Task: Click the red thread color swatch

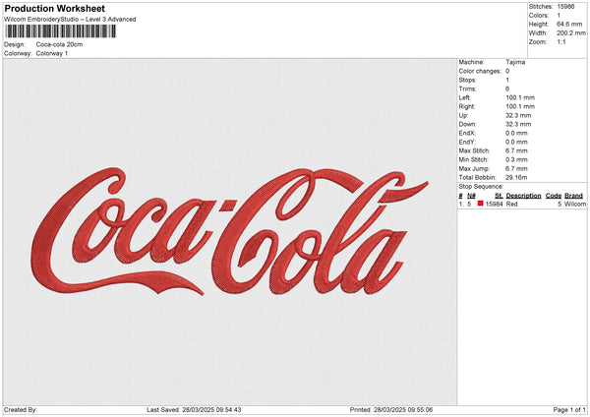Action: tap(481, 204)
